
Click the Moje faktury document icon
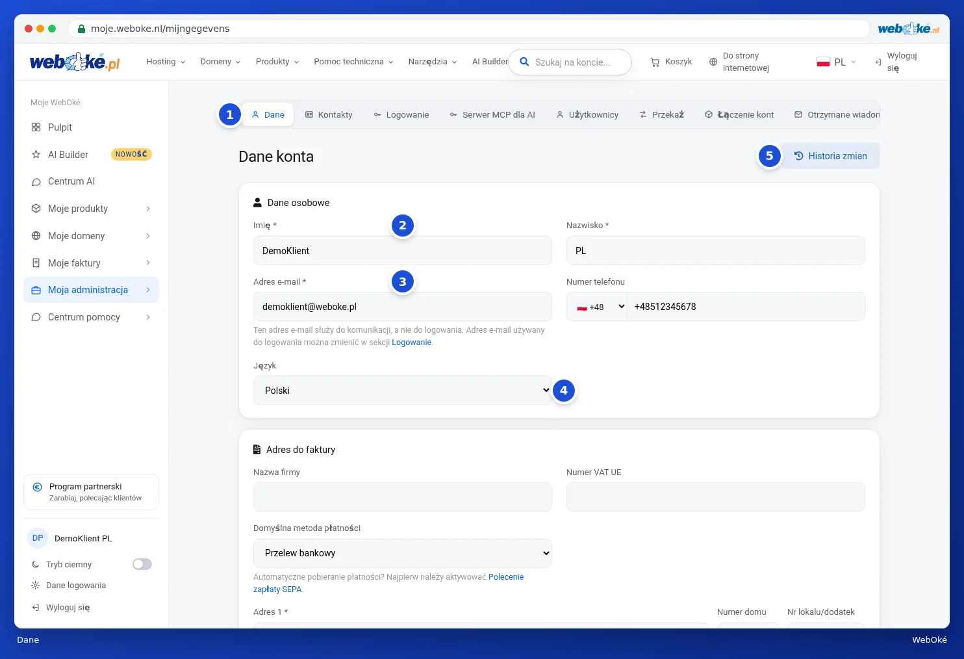point(36,263)
